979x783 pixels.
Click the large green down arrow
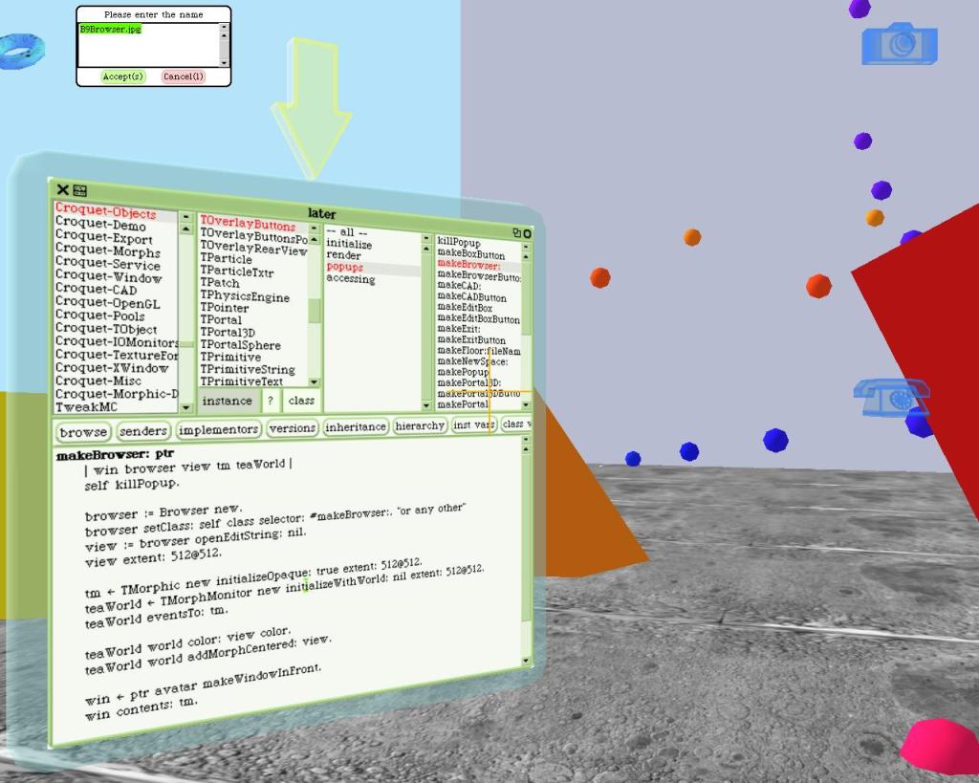[x=311, y=108]
